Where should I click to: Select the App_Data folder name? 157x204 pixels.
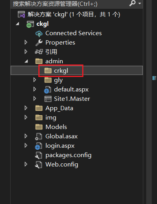click(59, 108)
